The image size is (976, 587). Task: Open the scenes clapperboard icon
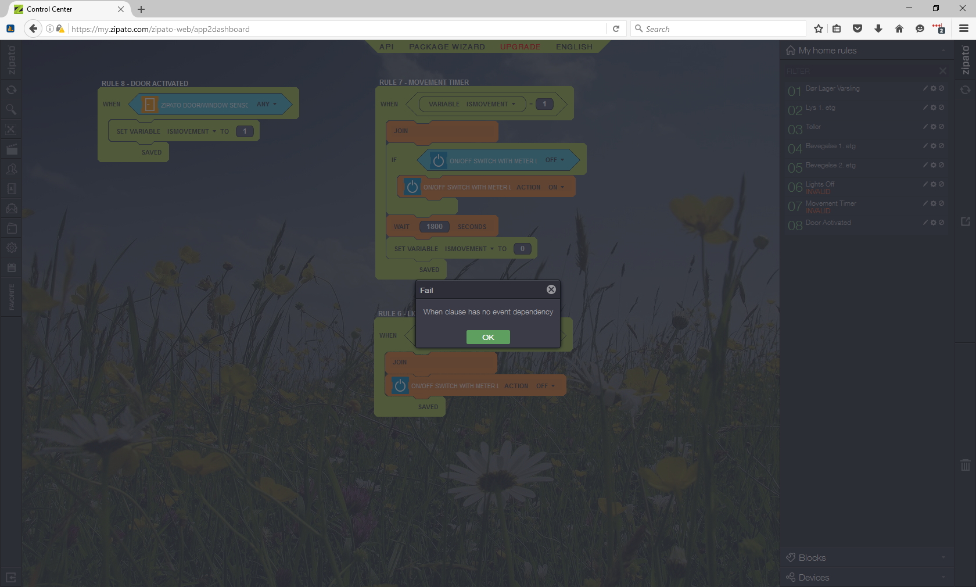click(x=11, y=149)
